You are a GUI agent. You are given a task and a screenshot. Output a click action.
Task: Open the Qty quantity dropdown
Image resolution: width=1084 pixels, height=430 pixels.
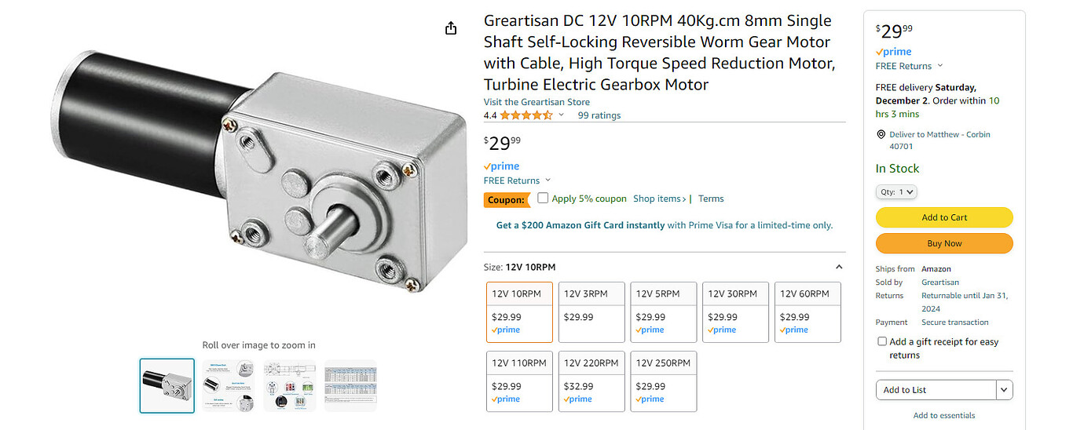pos(896,192)
